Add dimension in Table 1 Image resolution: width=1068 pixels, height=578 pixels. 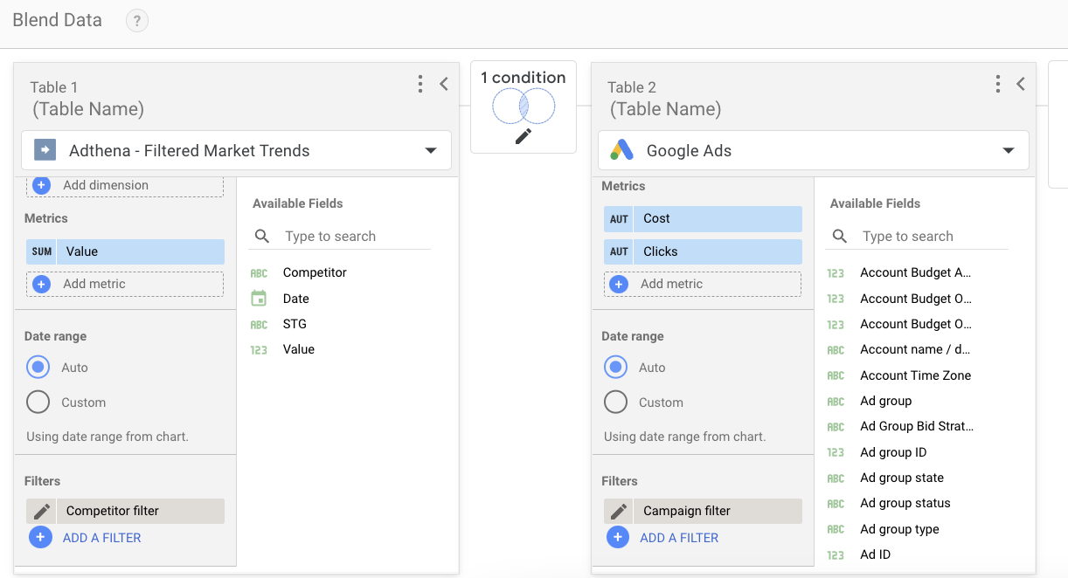125,185
